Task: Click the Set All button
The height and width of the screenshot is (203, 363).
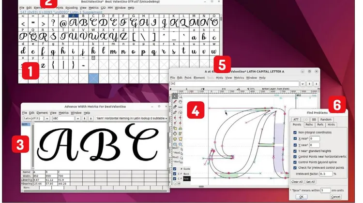Action: click(x=310, y=182)
